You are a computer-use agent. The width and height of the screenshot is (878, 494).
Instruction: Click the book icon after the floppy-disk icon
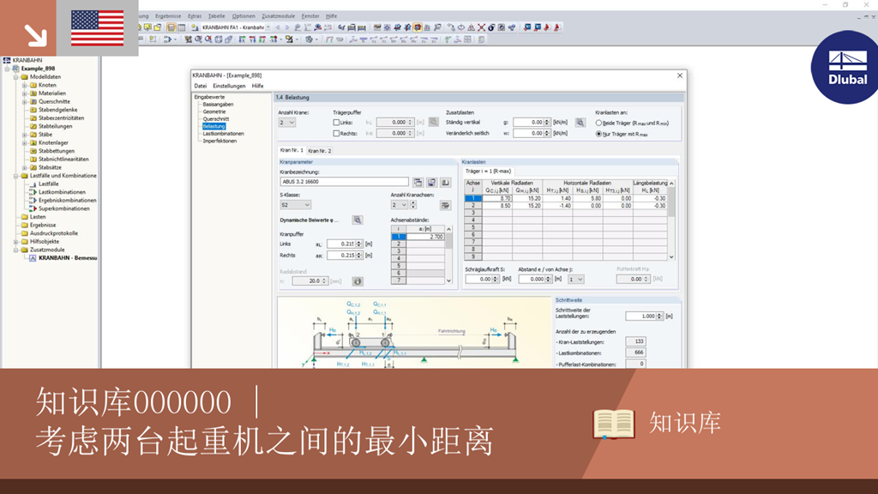point(446,183)
